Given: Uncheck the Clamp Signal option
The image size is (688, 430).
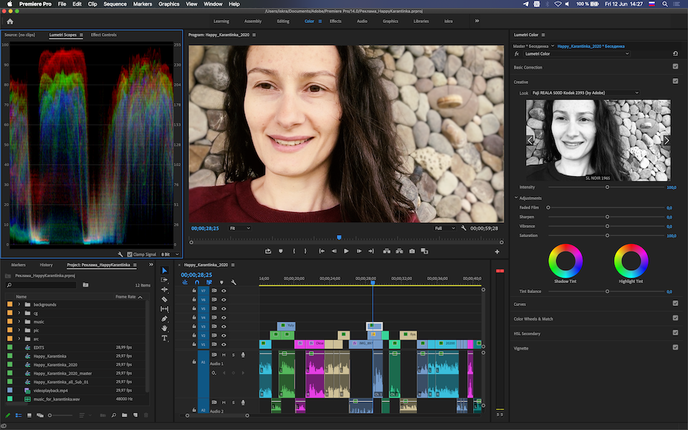Looking at the screenshot, I should pyautogui.click(x=130, y=254).
